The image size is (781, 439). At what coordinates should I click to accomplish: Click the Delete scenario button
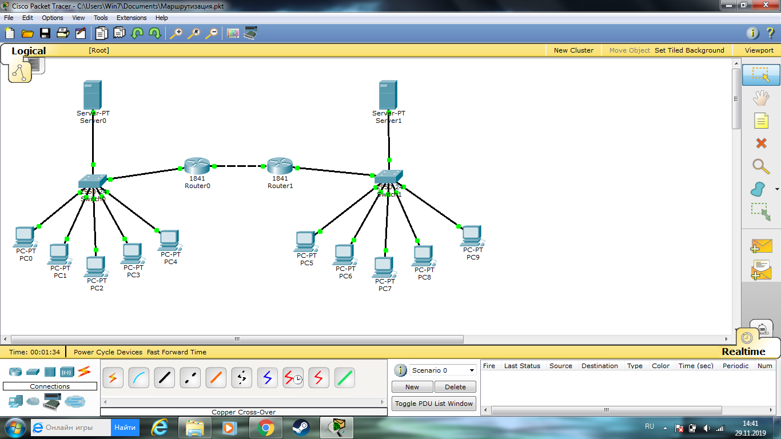(455, 387)
